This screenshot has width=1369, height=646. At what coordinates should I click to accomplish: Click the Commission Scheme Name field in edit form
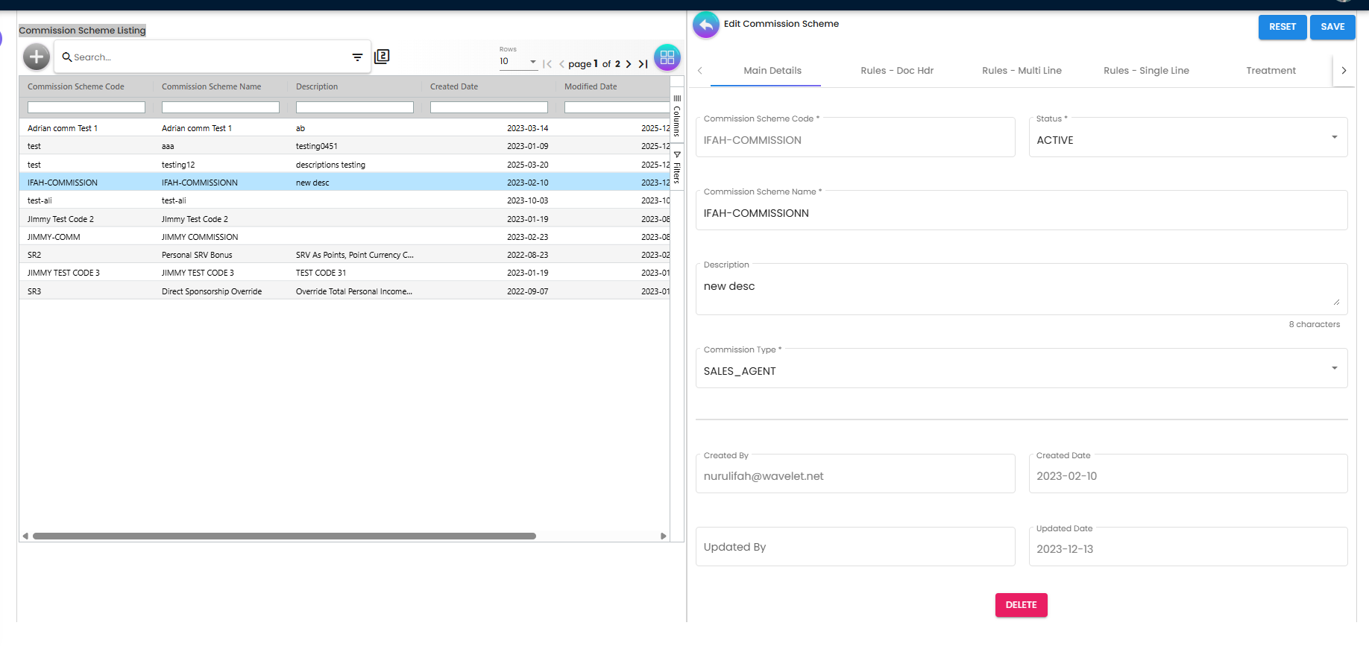click(1022, 212)
